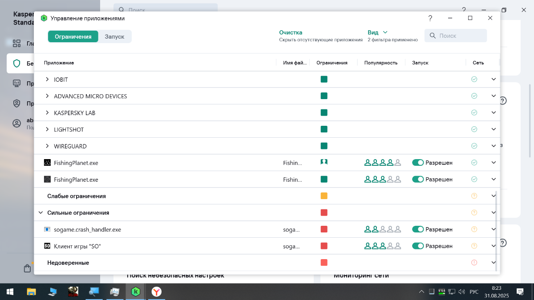Toggle launch for FishingPlanet.exe with four-of-five popularity
This screenshot has height=300, width=534.
pos(418,163)
